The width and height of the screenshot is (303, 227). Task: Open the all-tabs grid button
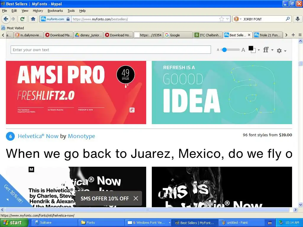(x=300, y=35)
